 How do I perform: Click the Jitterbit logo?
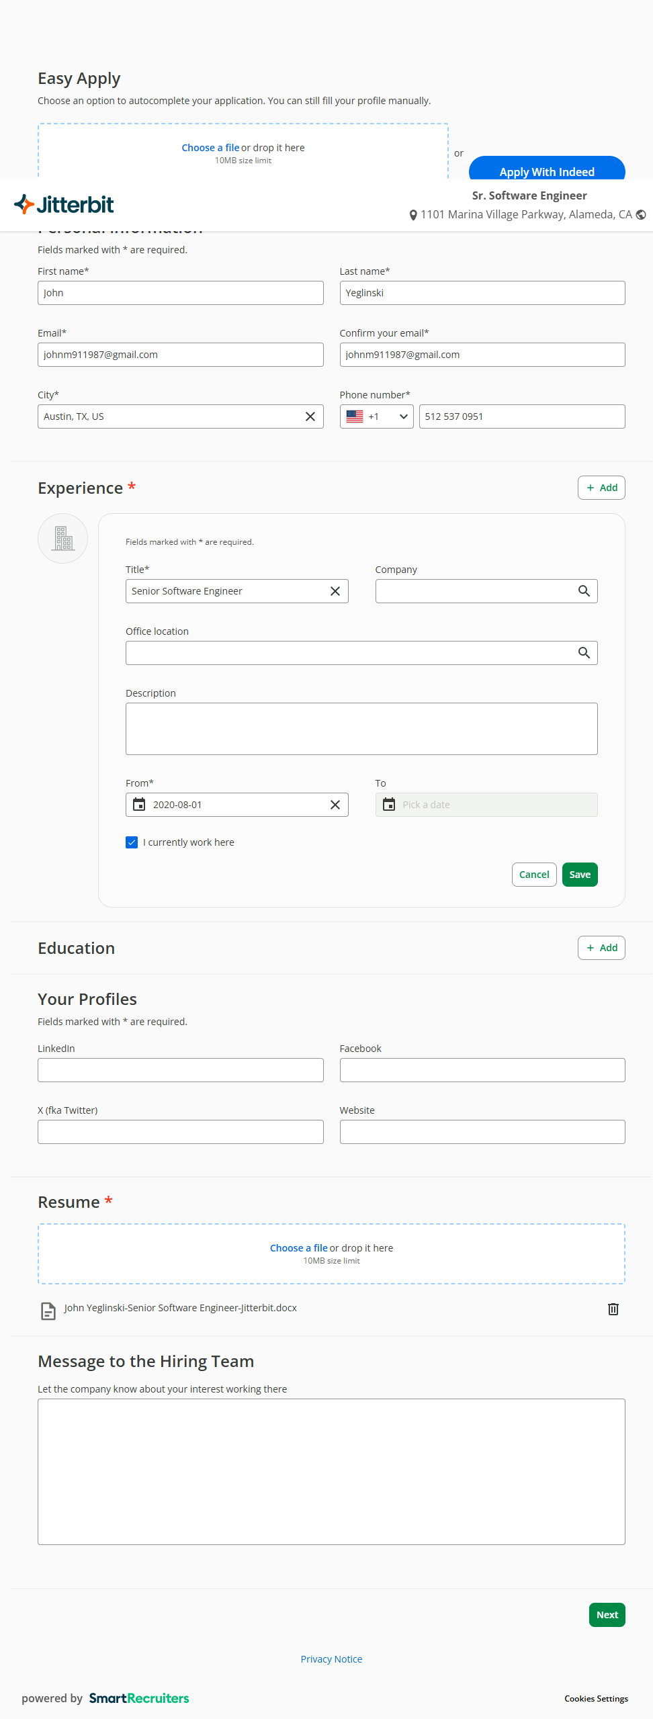pos(64,204)
